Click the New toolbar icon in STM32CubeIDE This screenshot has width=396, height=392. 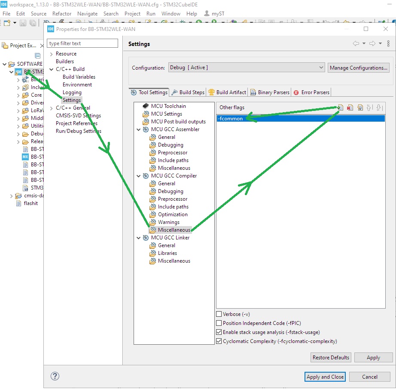[x=7, y=23]
